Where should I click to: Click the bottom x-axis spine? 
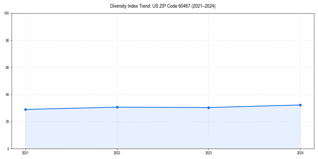coord(159,148)
